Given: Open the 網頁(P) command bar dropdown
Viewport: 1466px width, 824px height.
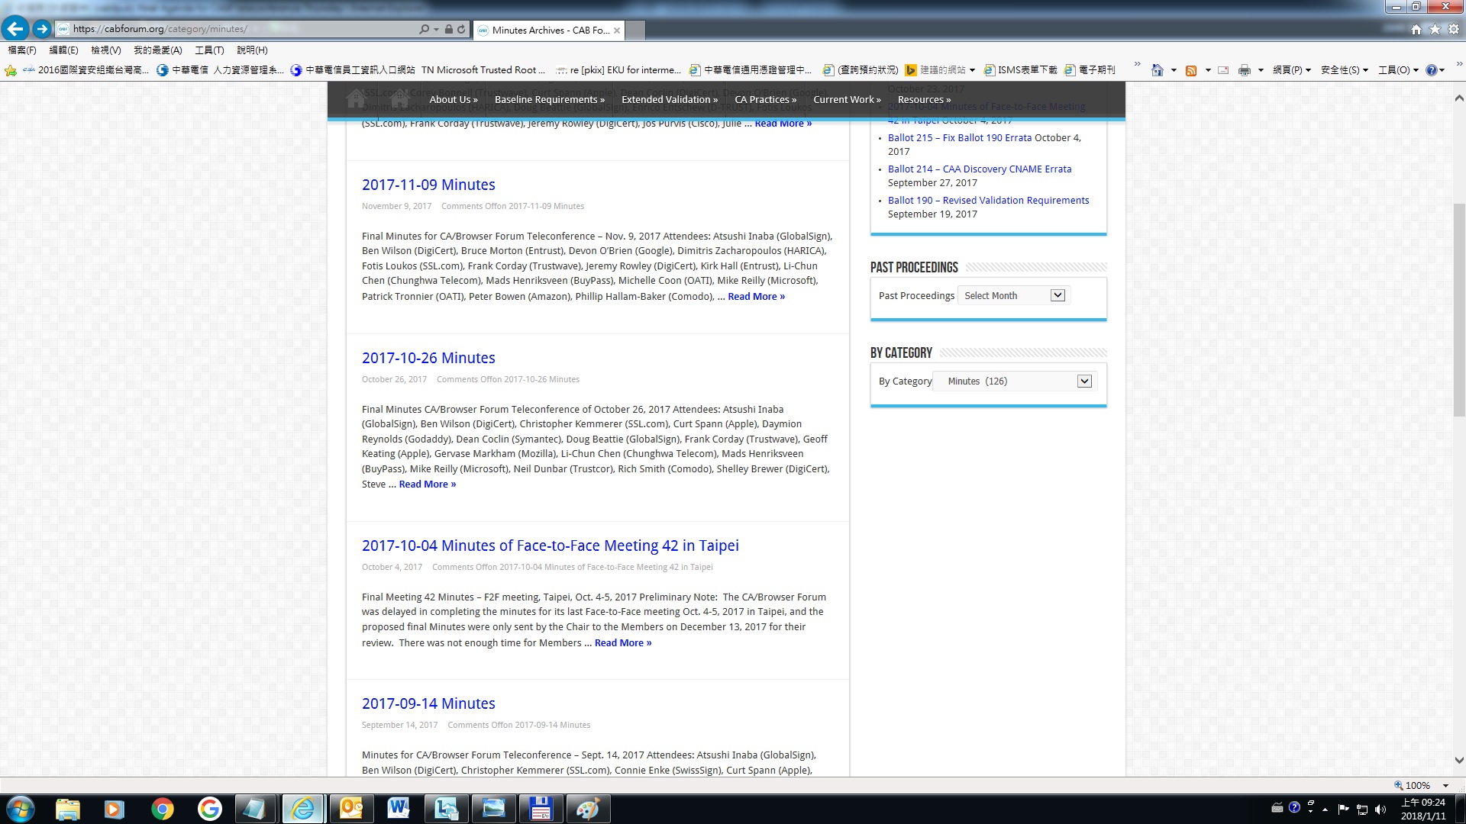Looking at the screenshot, I should point(1292,70).
